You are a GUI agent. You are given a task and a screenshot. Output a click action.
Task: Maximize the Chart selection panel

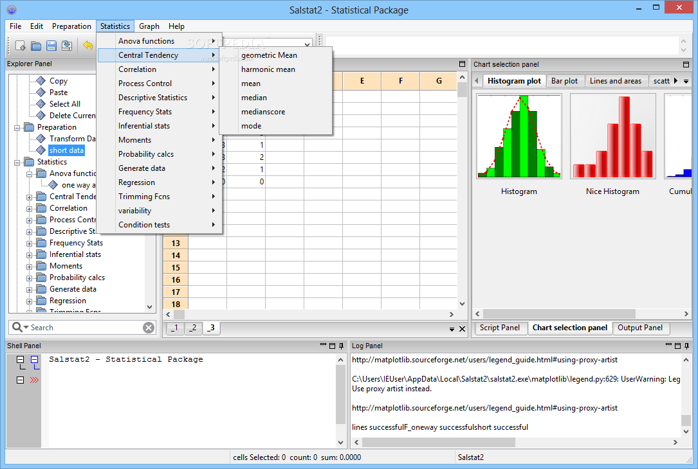(x=686, y=64)
